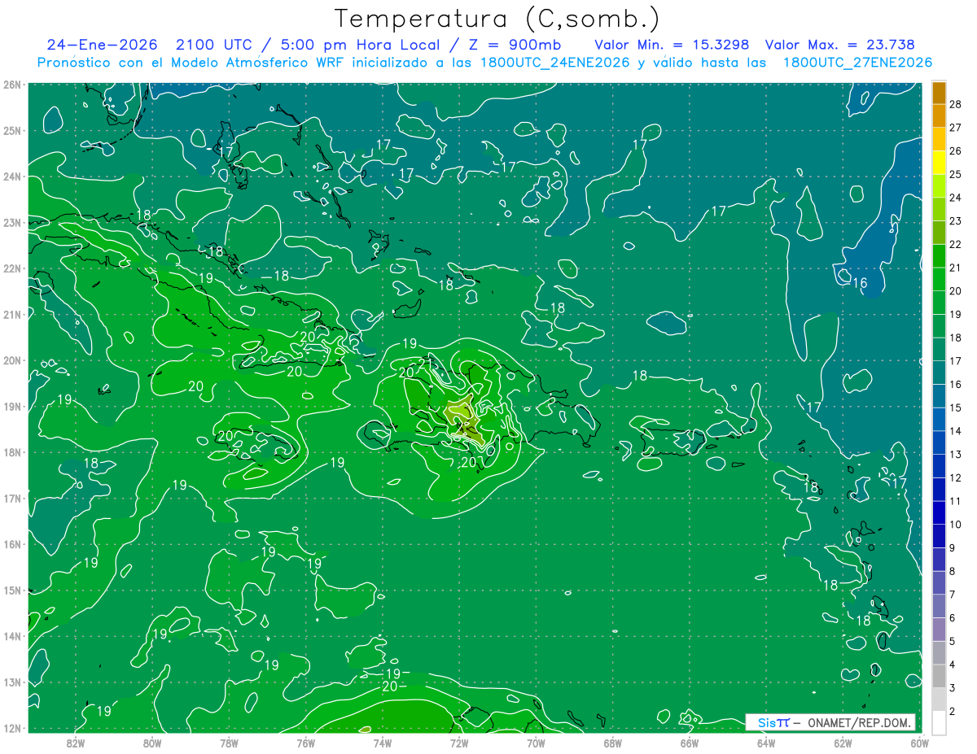Viewport: 977px width, 754px height.
Task: Click the 21N latitude axis label
Action: [11, 314]
